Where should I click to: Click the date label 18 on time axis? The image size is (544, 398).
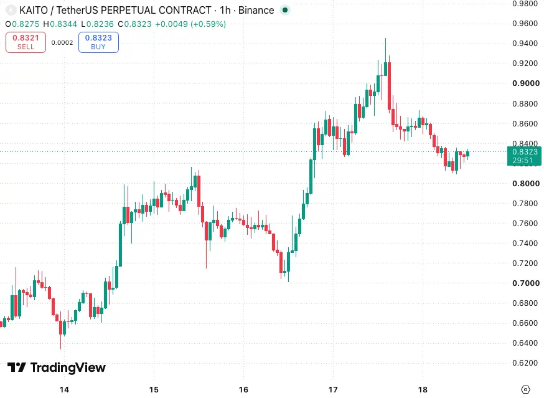point(423,390)
